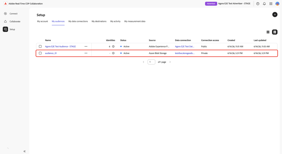The image size is (282, 154).
Task: Click the Data connection column header
Action: pyautogui.click(x=183, y=40)
